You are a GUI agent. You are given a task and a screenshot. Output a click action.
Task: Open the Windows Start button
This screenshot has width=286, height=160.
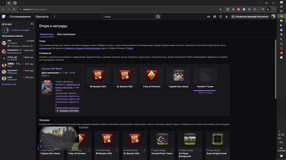pyautogui.click(x=281, y=2)
